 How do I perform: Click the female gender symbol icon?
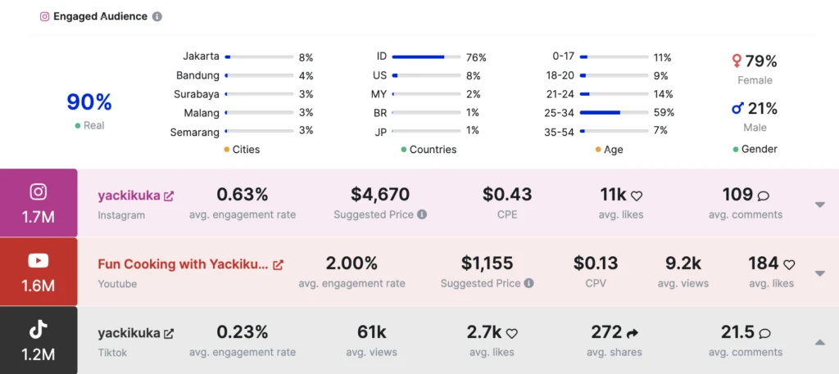click(737, 61)
